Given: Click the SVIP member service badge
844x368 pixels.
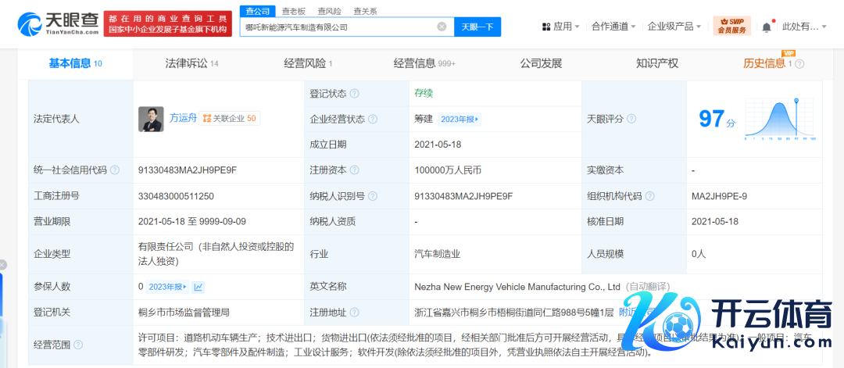Looking at the screenshot, I should pyautogui.click(x=731, y=26).
